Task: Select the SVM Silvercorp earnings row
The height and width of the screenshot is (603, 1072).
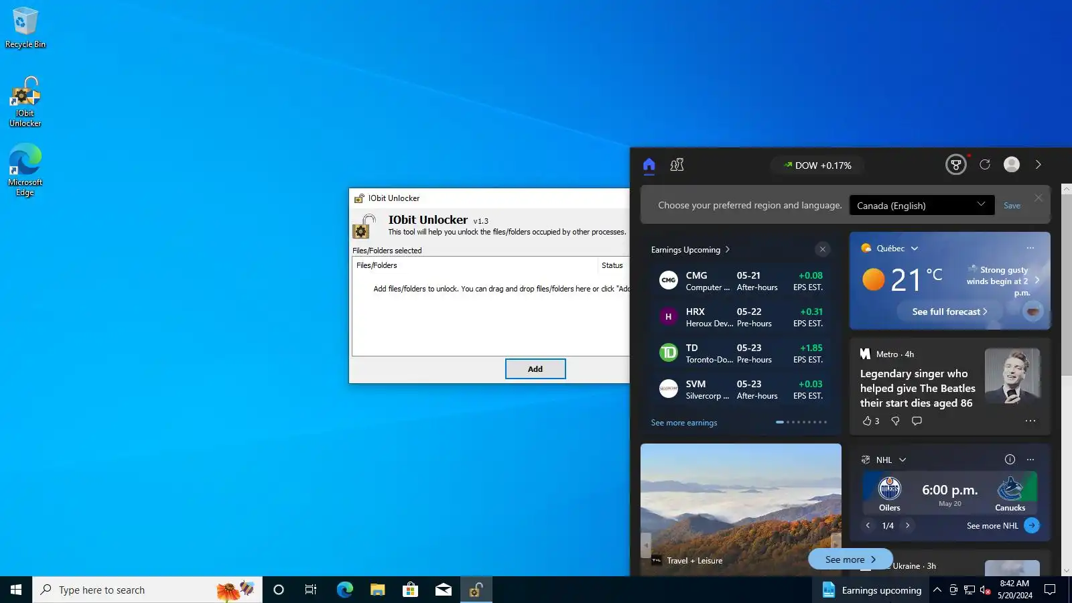Action: pos(740,389)
